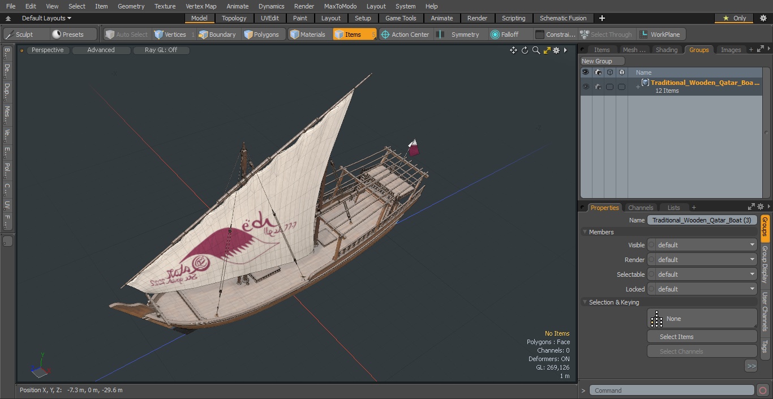Expand the Traditional_Wooden_Qatar_Boat group tree
Image resolution: width=773 pixels, height=399 pixels.
click(638, 87)
